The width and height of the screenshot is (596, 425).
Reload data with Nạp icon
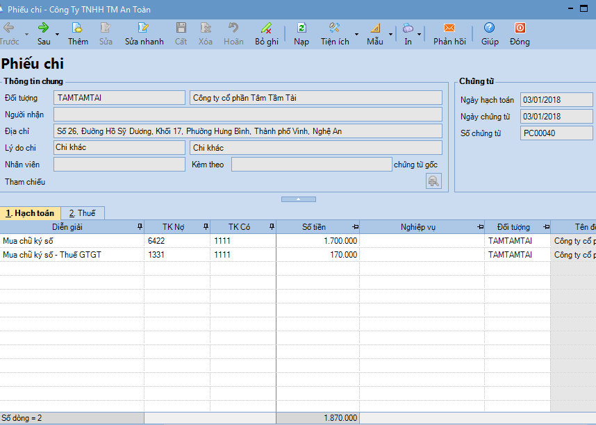coord(301,28)
